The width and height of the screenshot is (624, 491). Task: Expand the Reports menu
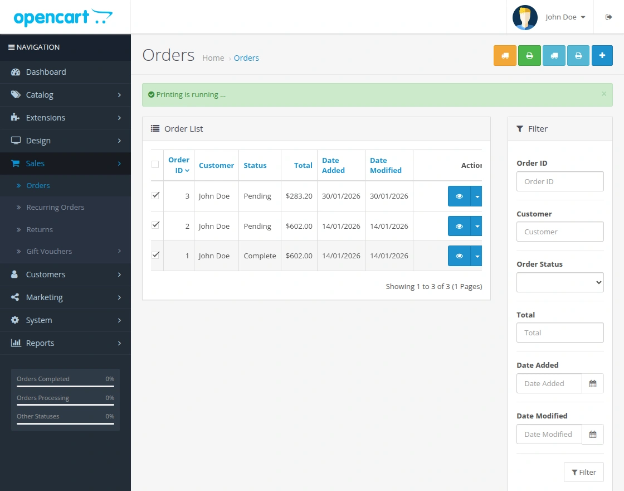tap(65, 343)
